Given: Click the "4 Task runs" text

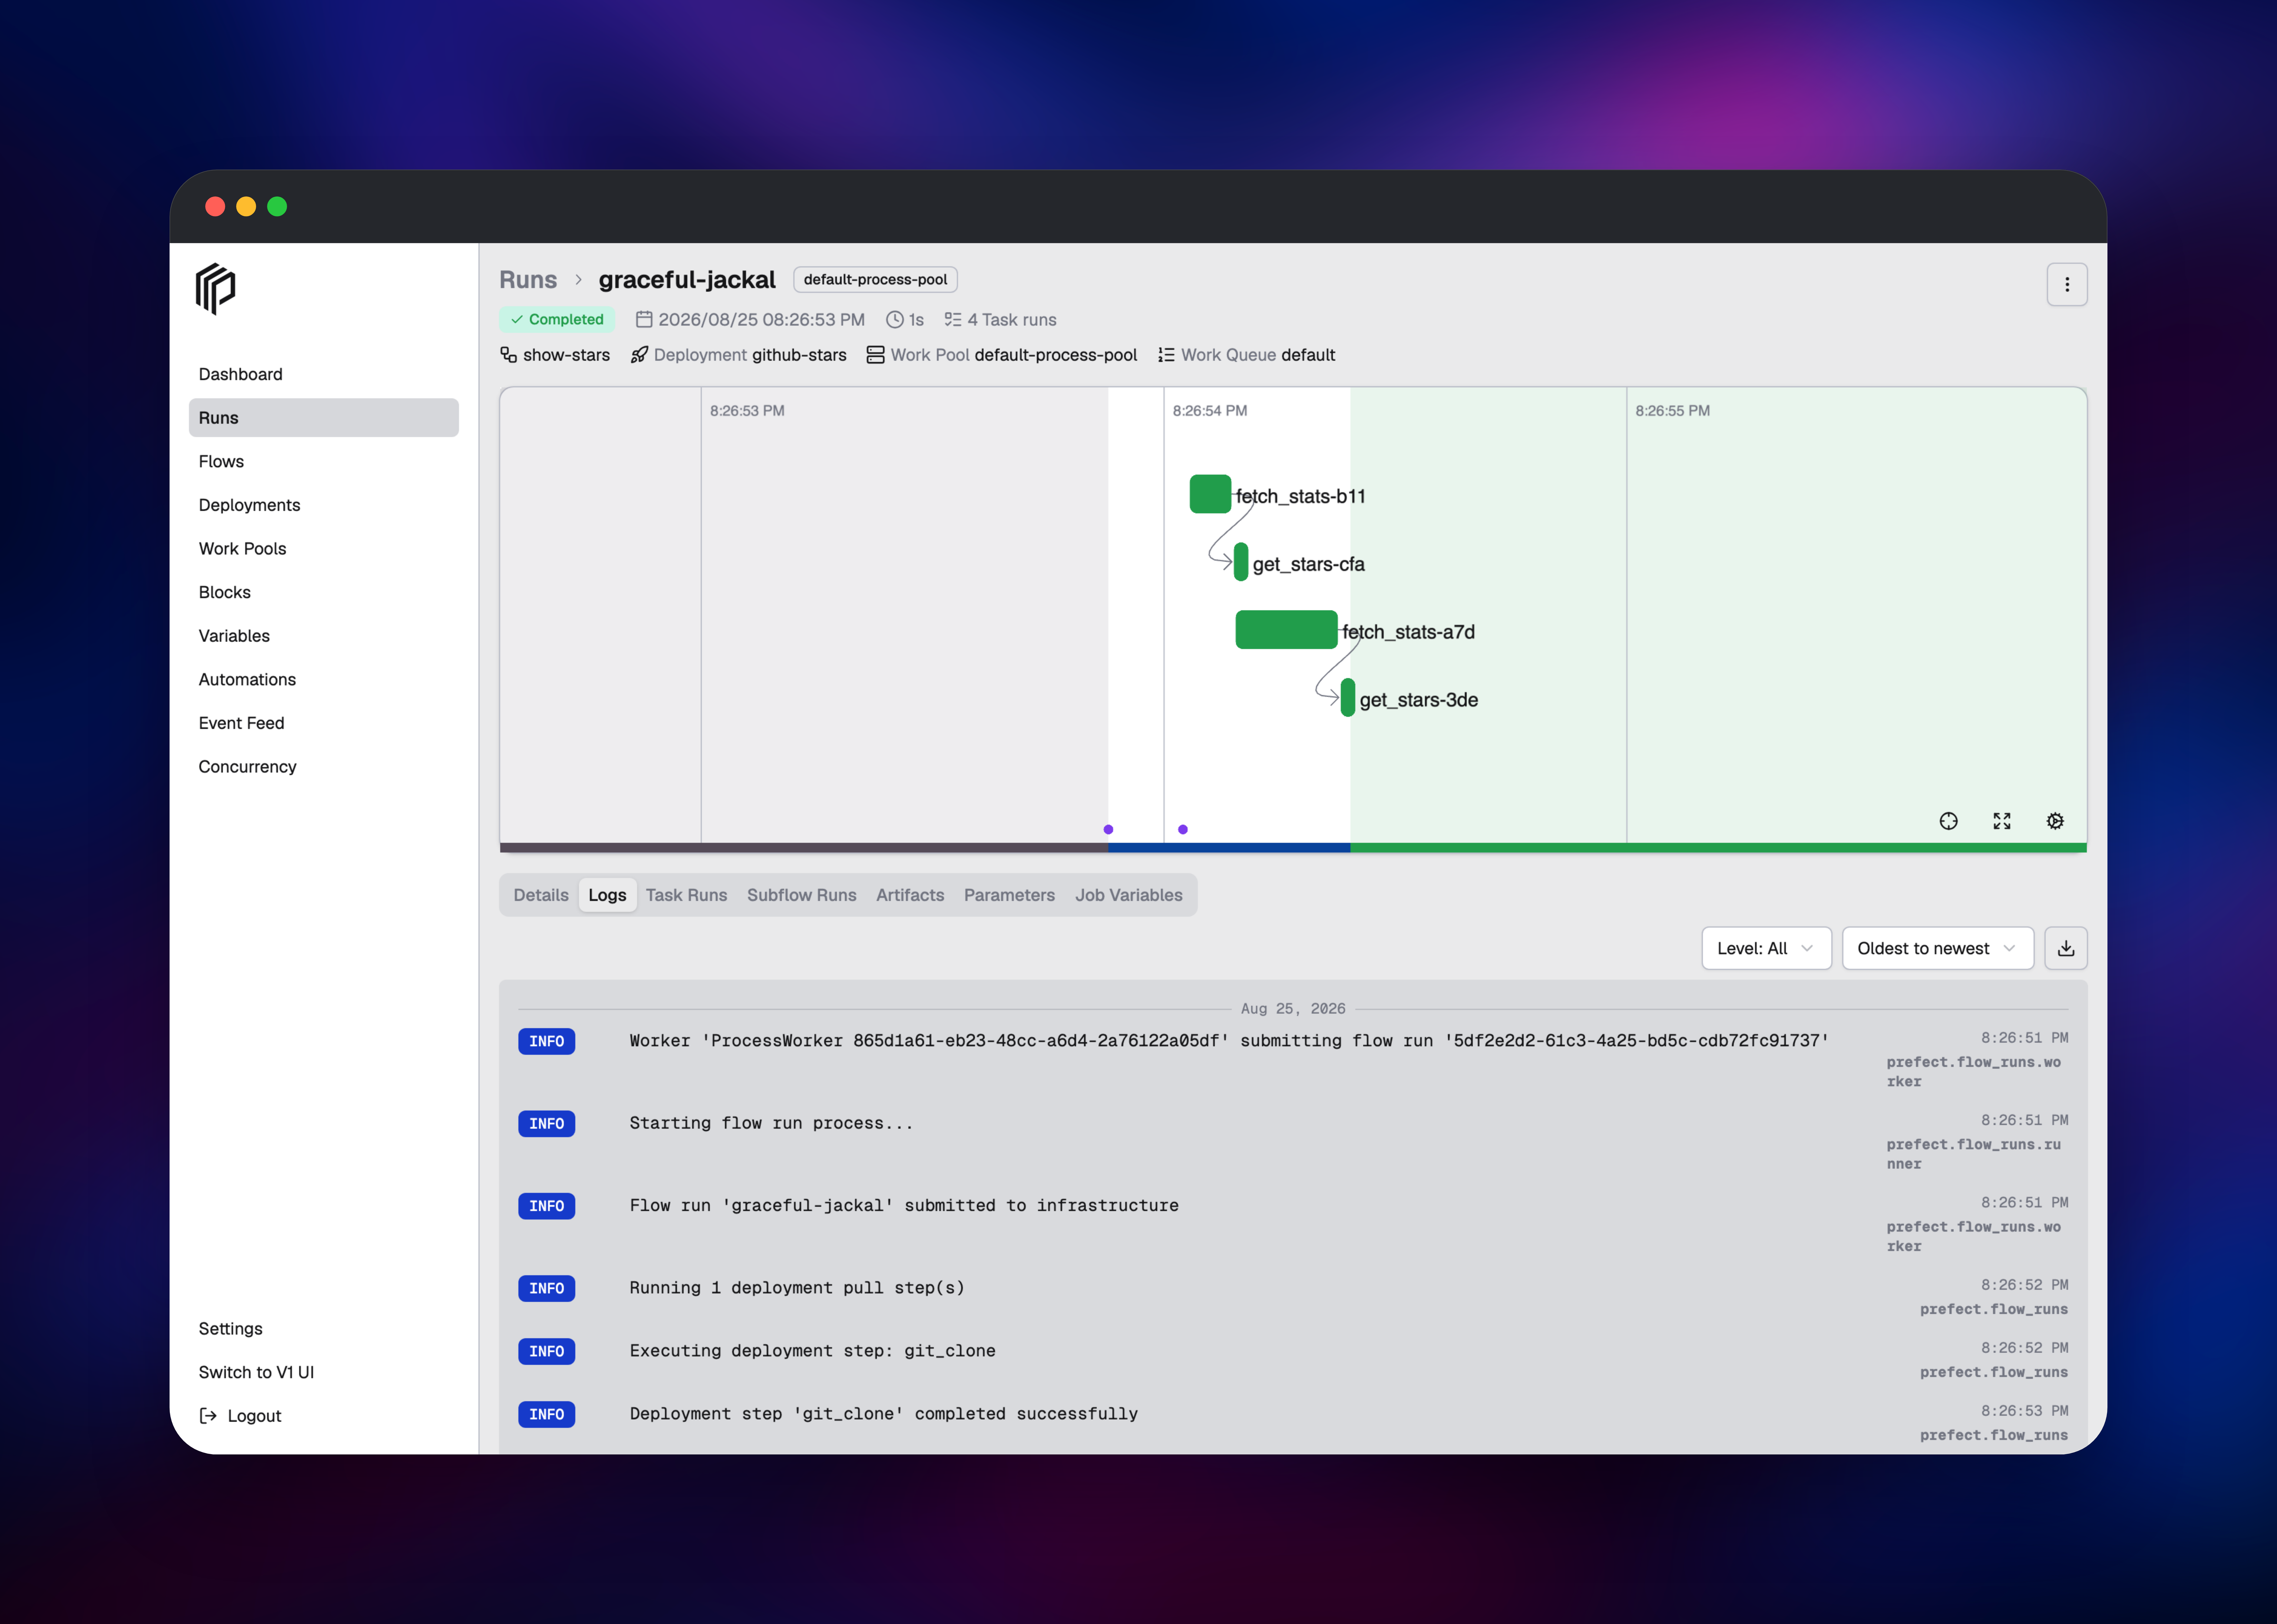Looking at the screenshot, I should point(1012,320).
